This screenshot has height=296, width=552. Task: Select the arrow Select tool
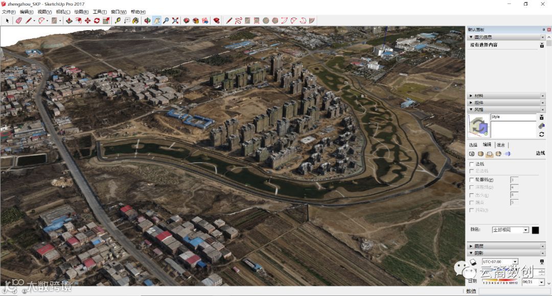click(7, 21)
